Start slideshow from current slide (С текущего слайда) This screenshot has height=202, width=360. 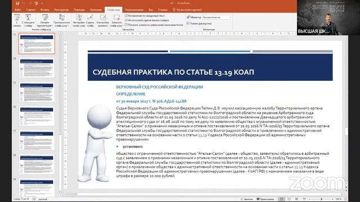[28, 20]
